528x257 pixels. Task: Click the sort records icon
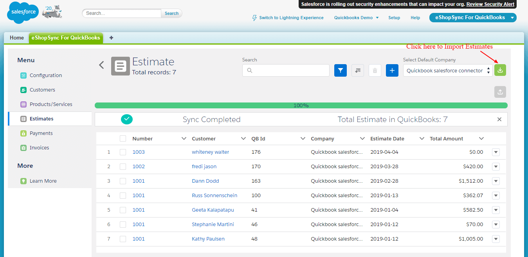[x=358, y=70]
